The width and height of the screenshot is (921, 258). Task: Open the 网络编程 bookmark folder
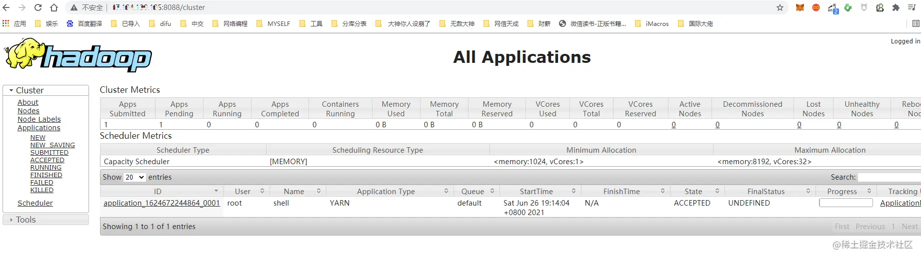tap(230, 23)
